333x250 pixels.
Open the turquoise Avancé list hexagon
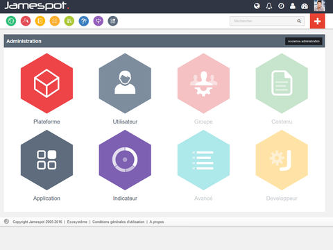[203, 160]
